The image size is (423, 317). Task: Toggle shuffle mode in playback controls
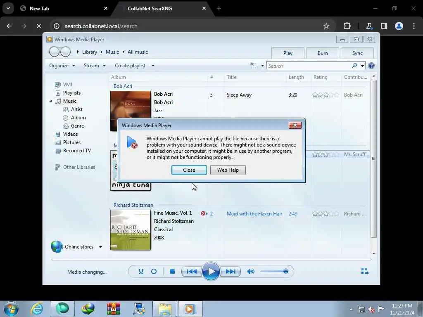pyautogui.click(x=141, y=272)
